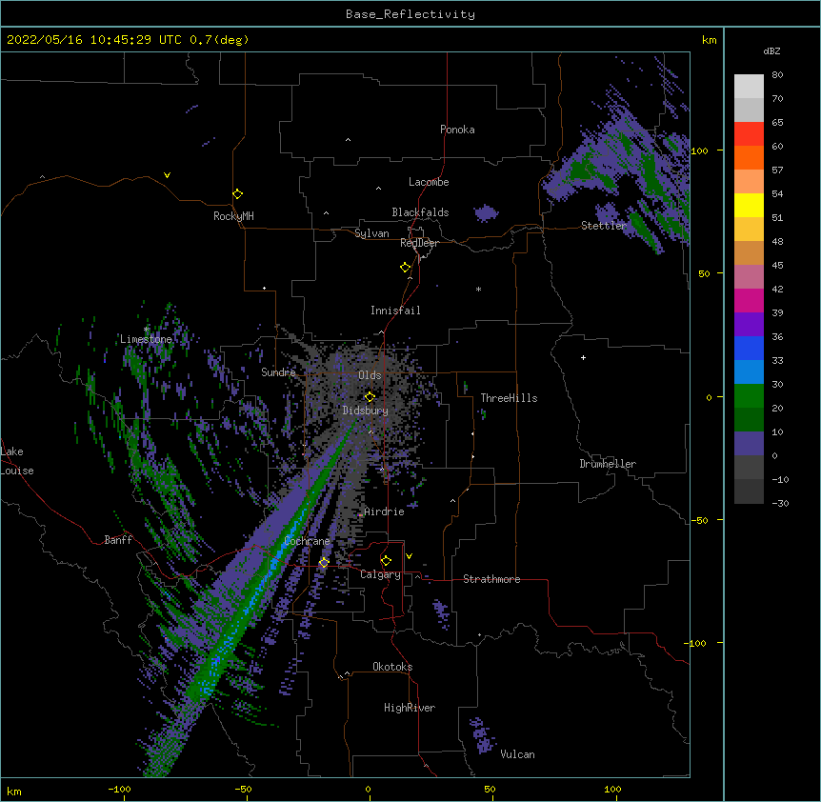Select the ThreeHills label

tap(509, 398)
